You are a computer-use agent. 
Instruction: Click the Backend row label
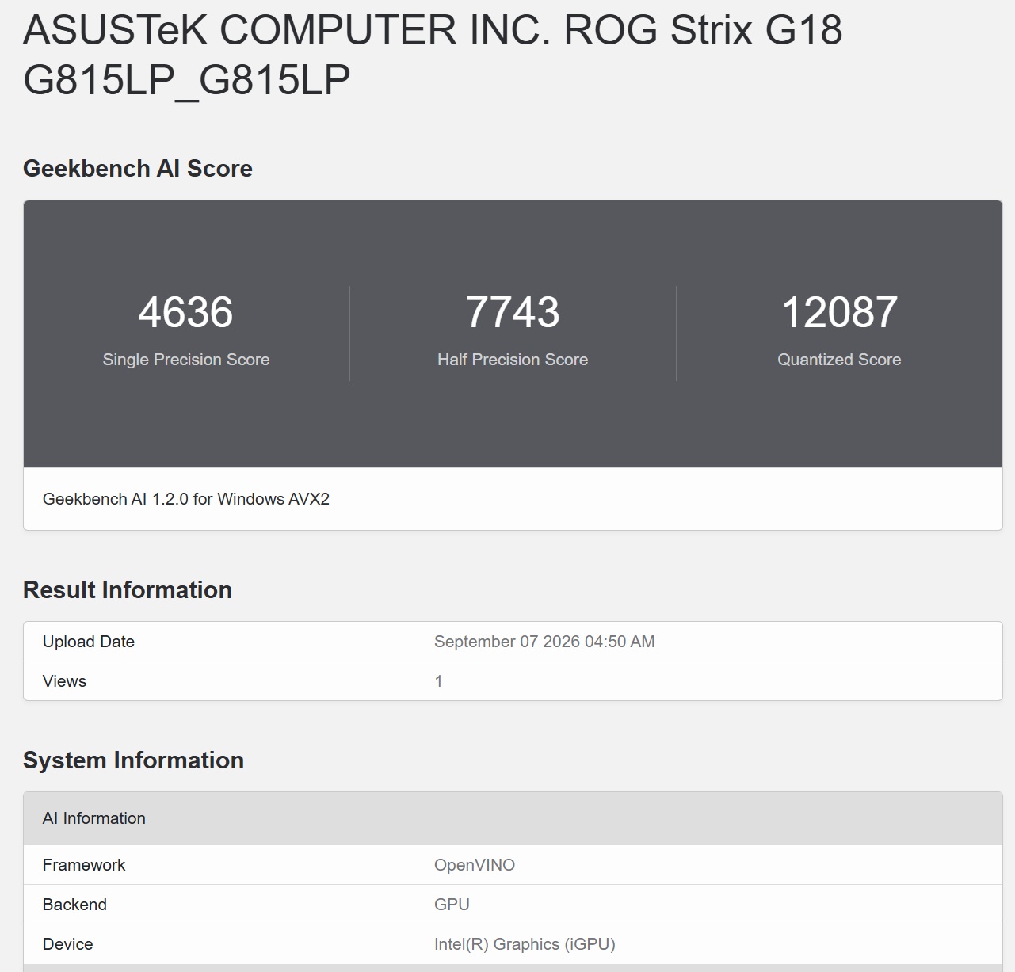click(74, 905)
